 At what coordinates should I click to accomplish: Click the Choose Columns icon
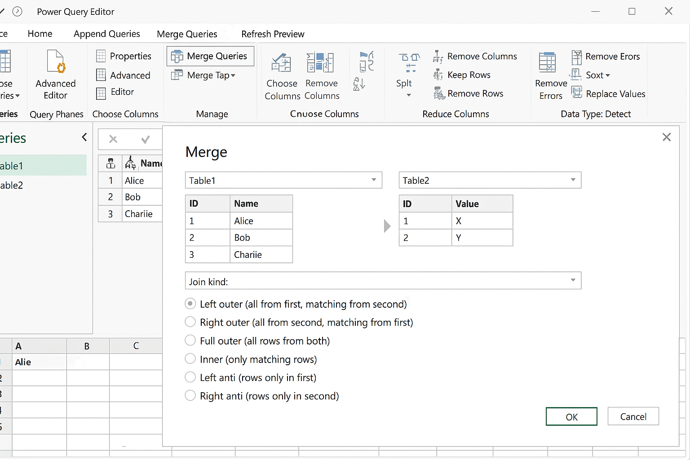point(282,63)
